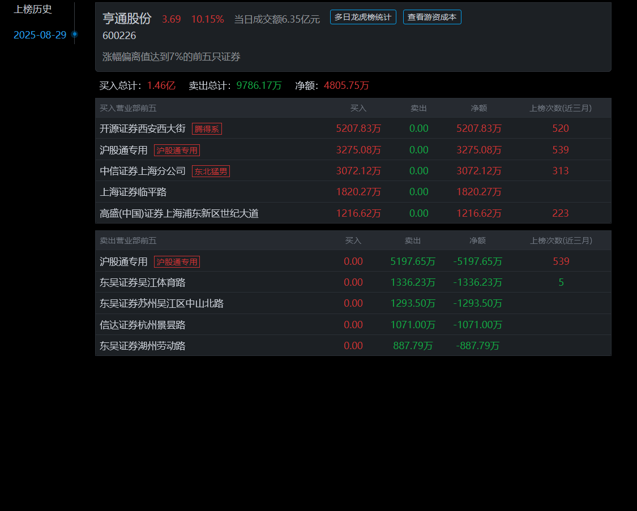Select 东吴证券湖州劳动路 row name
The image size is (637, 511).
pos(143,346)
